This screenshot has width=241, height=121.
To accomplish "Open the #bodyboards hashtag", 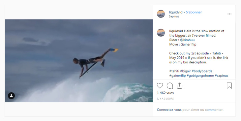I will [202, 71].
